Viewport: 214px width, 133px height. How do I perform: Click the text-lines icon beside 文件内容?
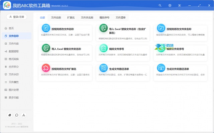pyautogui.click(x=6, y=44)
